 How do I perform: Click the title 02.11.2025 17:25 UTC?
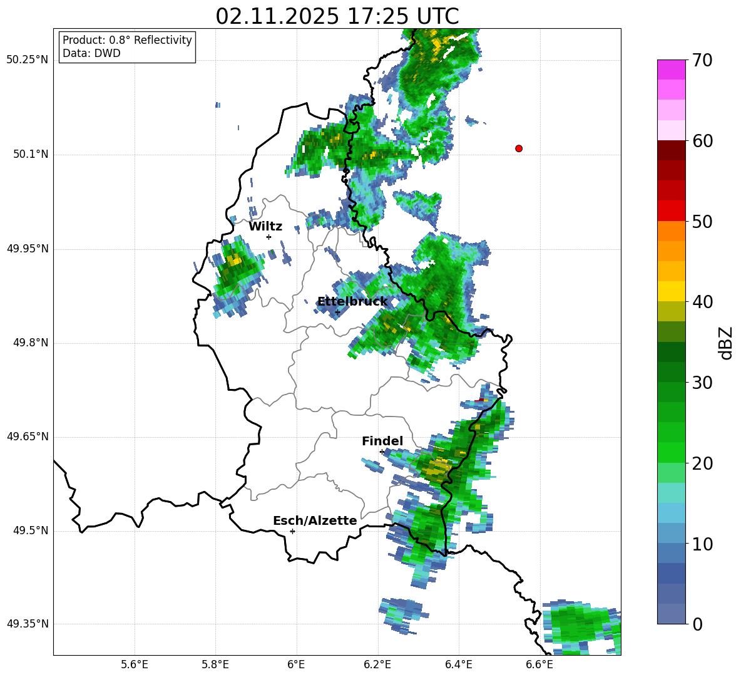coord(337,16)
